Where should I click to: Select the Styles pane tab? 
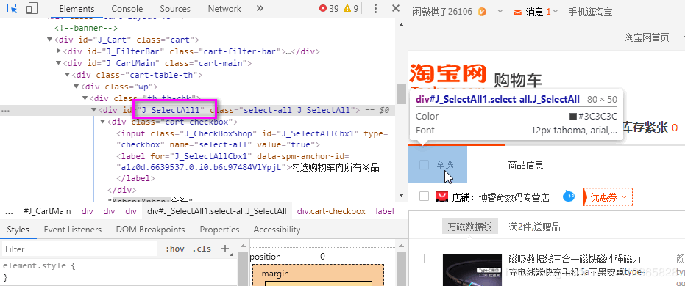pos(18,230)
